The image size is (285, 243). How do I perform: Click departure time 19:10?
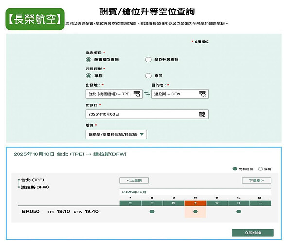(63, 211)
